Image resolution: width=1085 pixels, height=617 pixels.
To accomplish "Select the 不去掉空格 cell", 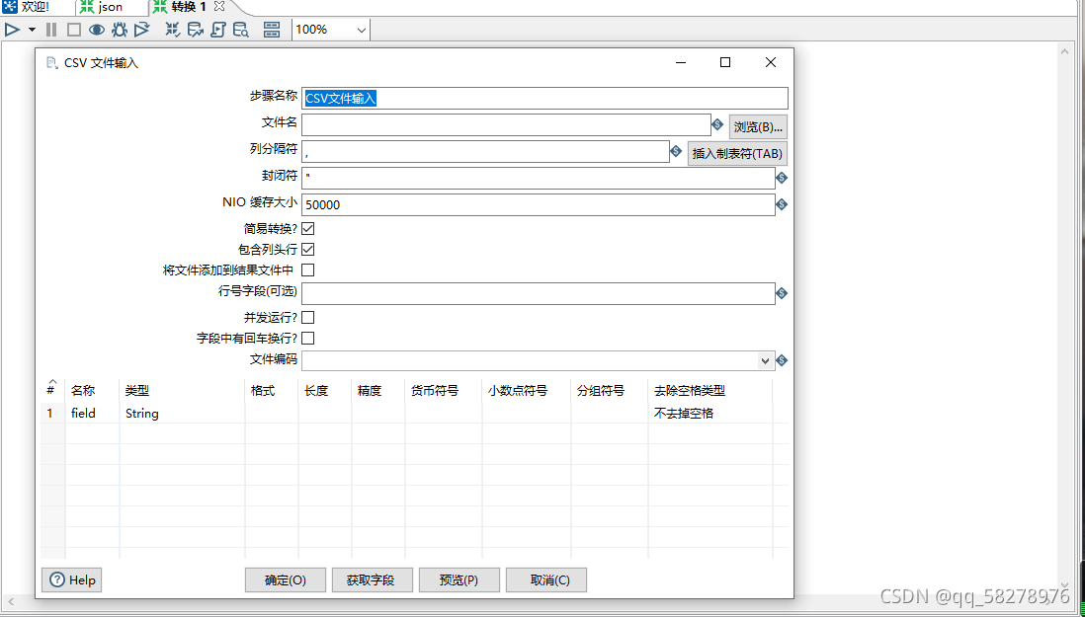I will pyautogui.click(x=709, y=414).
